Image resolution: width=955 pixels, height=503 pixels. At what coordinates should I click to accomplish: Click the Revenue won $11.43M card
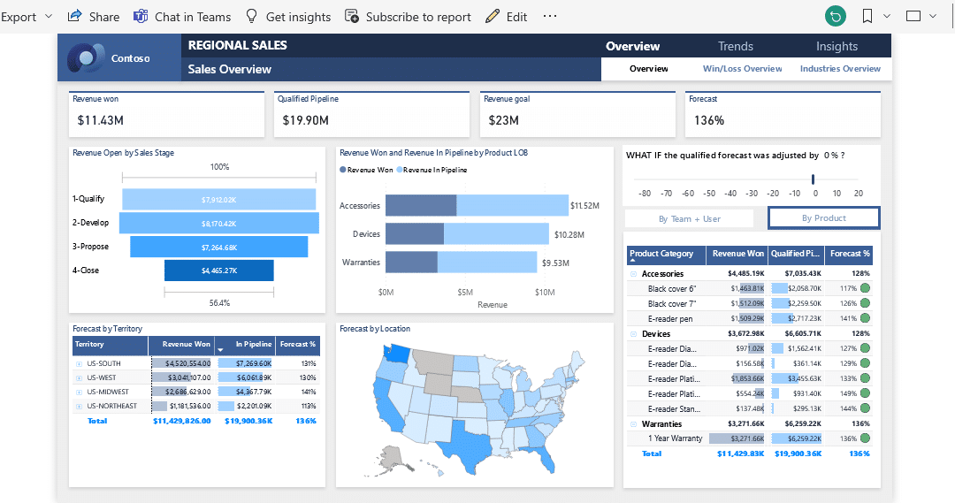coord(166,115)
